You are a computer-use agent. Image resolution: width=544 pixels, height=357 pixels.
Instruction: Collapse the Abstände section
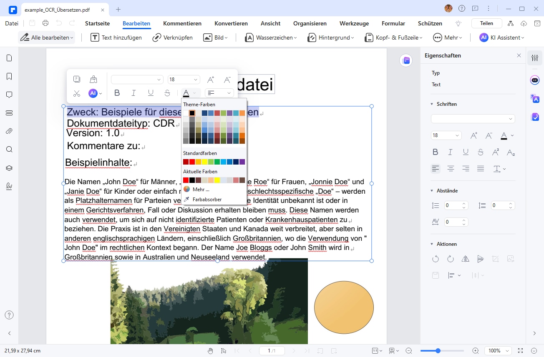[432, 191]
